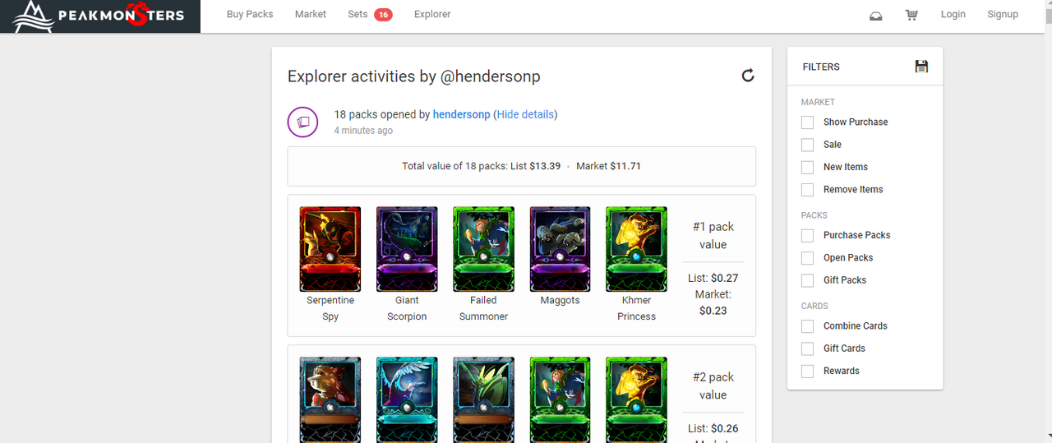1052x443 pixels.
Task: Select the Maggots card image
Action: pos(560,248)
